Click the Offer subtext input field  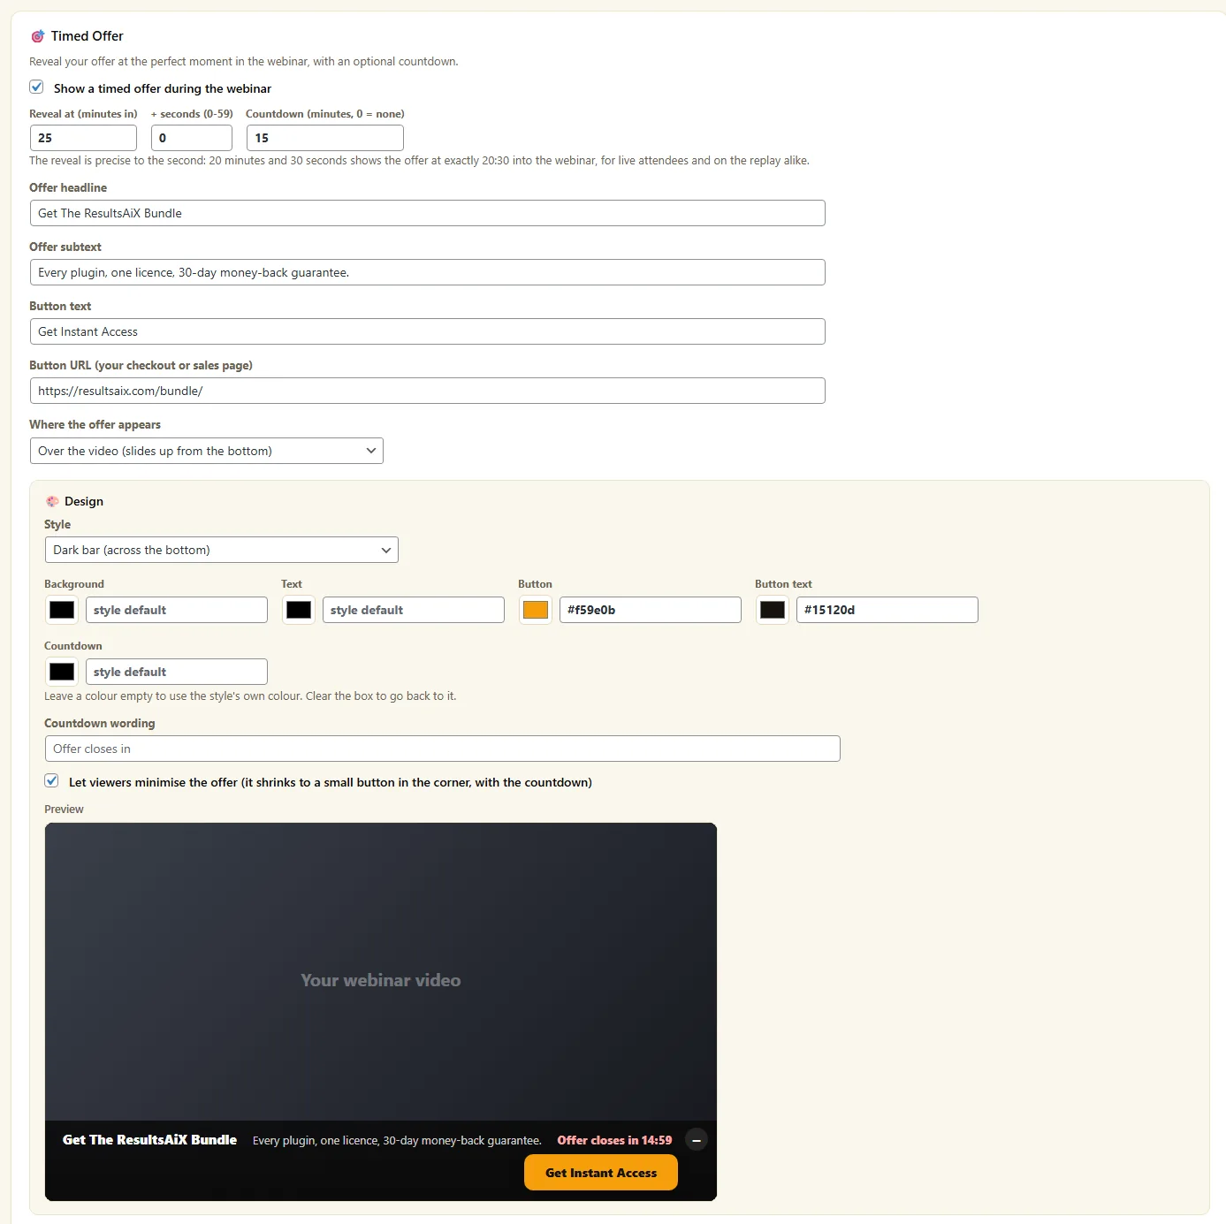(x=428, y=272)
